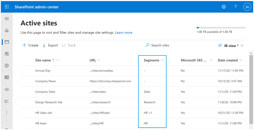Click scrollbar up arrow
This screenshot has width=254, height=130.
251,53
